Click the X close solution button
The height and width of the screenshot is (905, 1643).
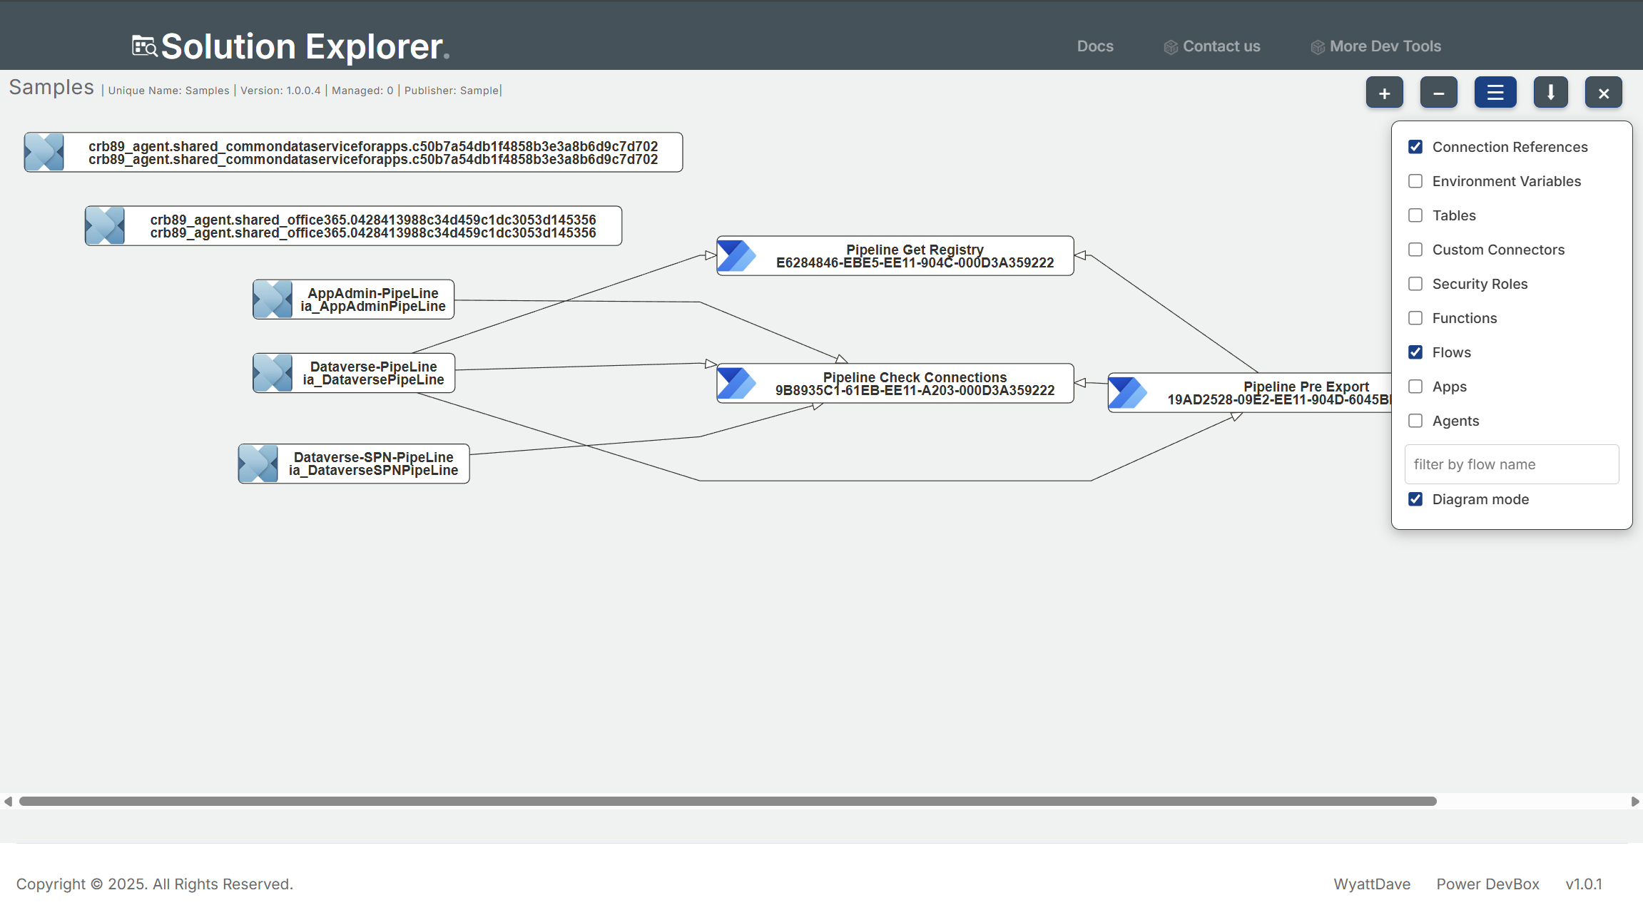pos(1603,93)
